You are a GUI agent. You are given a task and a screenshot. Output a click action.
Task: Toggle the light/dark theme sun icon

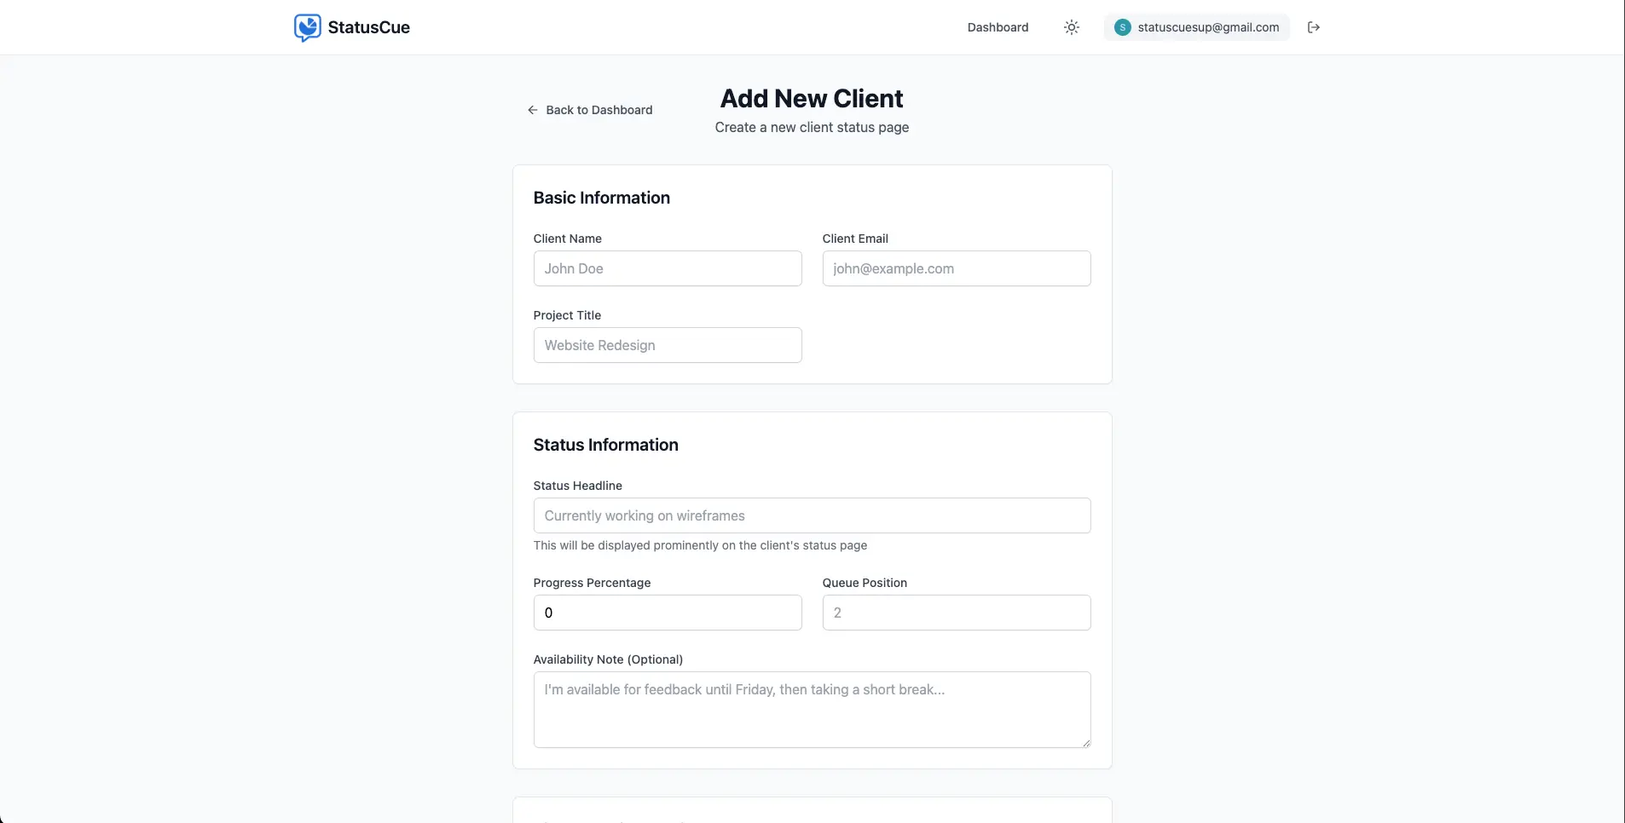click(x=1072, y=27)
